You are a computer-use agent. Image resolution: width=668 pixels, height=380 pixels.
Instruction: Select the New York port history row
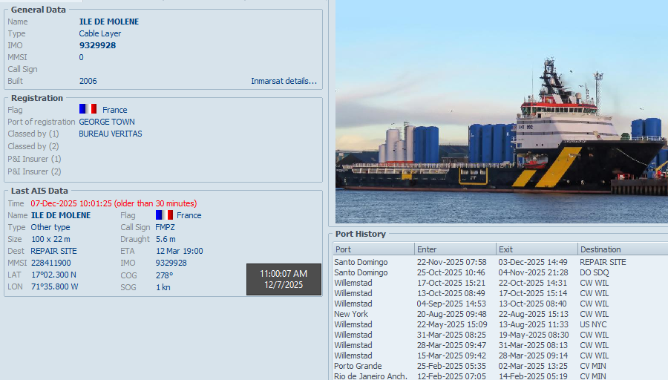point(500,314)
